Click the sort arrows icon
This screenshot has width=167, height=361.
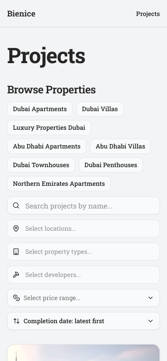(16, 321)
